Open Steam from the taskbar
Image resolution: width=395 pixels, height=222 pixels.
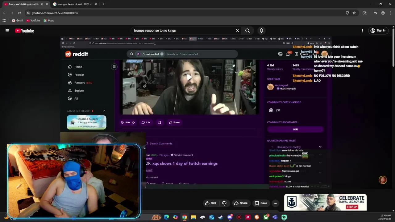click(221, 217)
